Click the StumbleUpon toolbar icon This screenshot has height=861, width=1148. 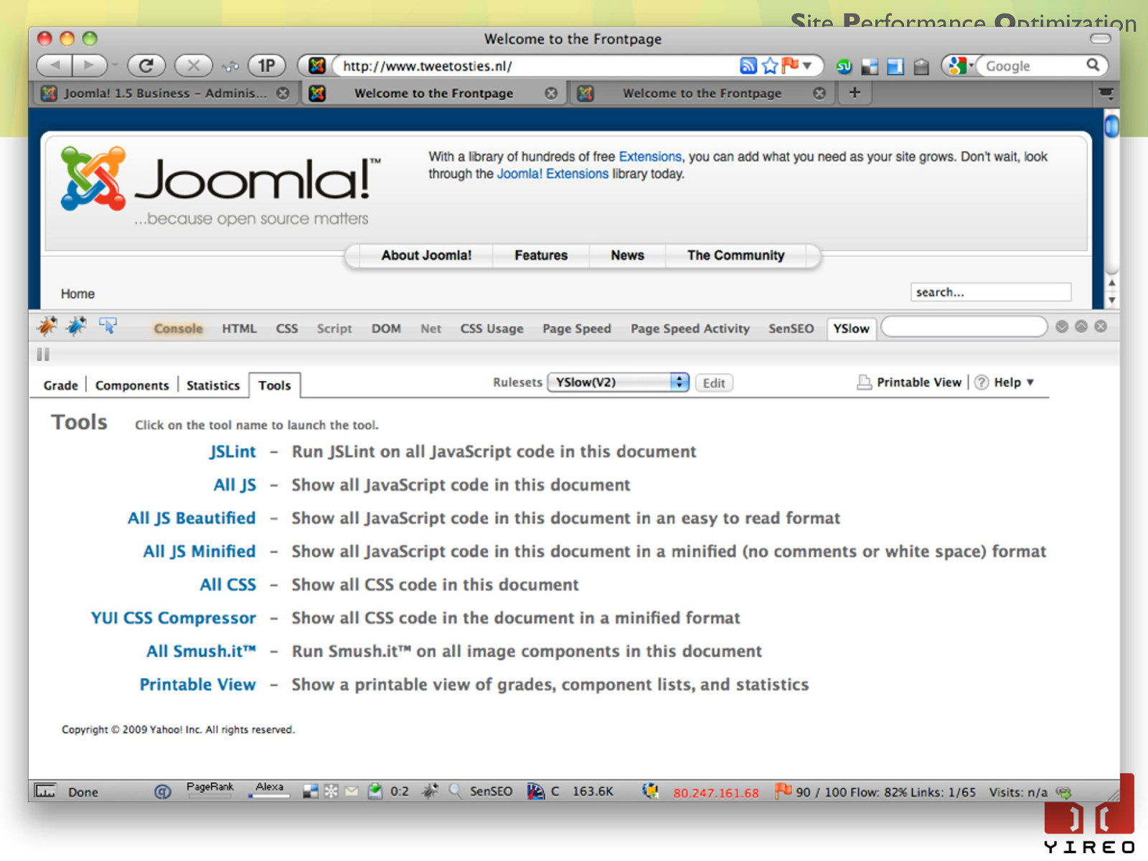844,67
